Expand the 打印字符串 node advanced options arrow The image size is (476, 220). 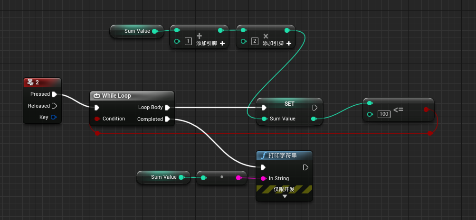[285, 196]
